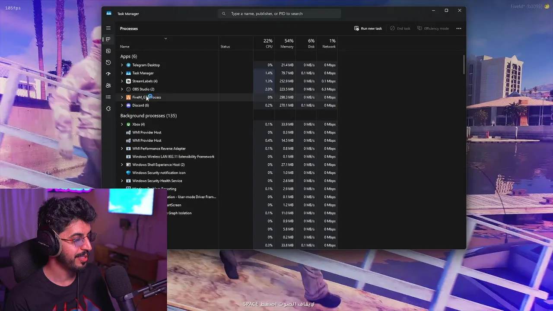
Task: Click the Windows Wireless LAN framework icon
Action: click(128, 156)
